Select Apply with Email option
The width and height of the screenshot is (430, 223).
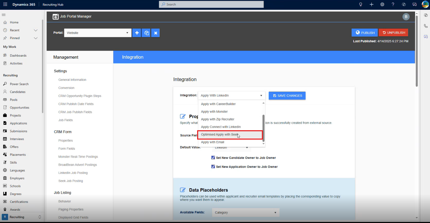coord(230,142)
